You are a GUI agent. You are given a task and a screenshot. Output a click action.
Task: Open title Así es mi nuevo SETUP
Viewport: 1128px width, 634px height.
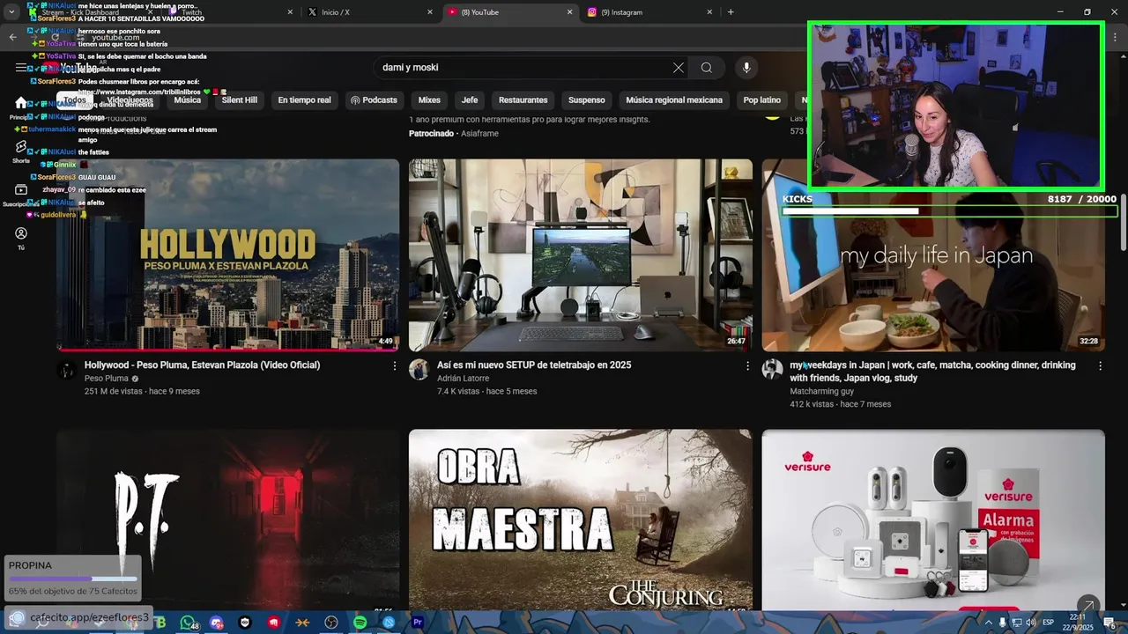[534, 365]
